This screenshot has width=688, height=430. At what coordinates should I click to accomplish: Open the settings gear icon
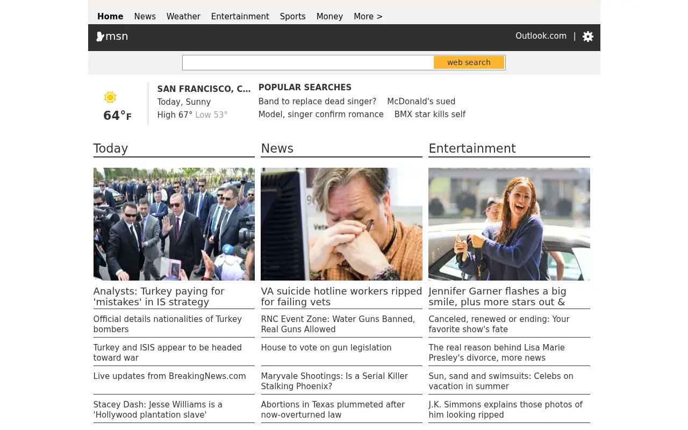[x=588, y=37]
